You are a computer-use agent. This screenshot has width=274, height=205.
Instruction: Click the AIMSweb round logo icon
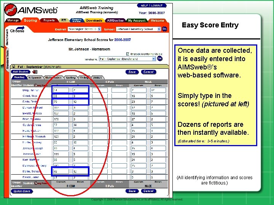coord(11,10)
